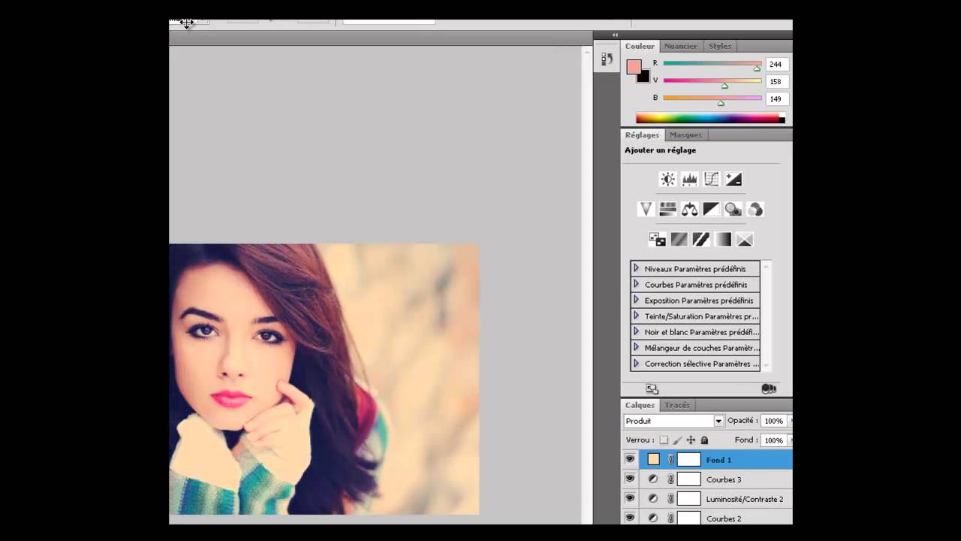Click the Fond fill field showing 100%
Image resolution: width=961 pixels, height=541 pixels.
[773, 440]
